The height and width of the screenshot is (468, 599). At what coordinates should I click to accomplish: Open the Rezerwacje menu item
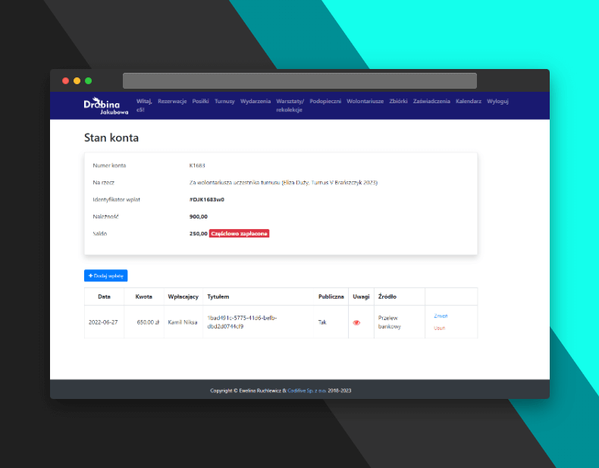(x=172, y=101)
